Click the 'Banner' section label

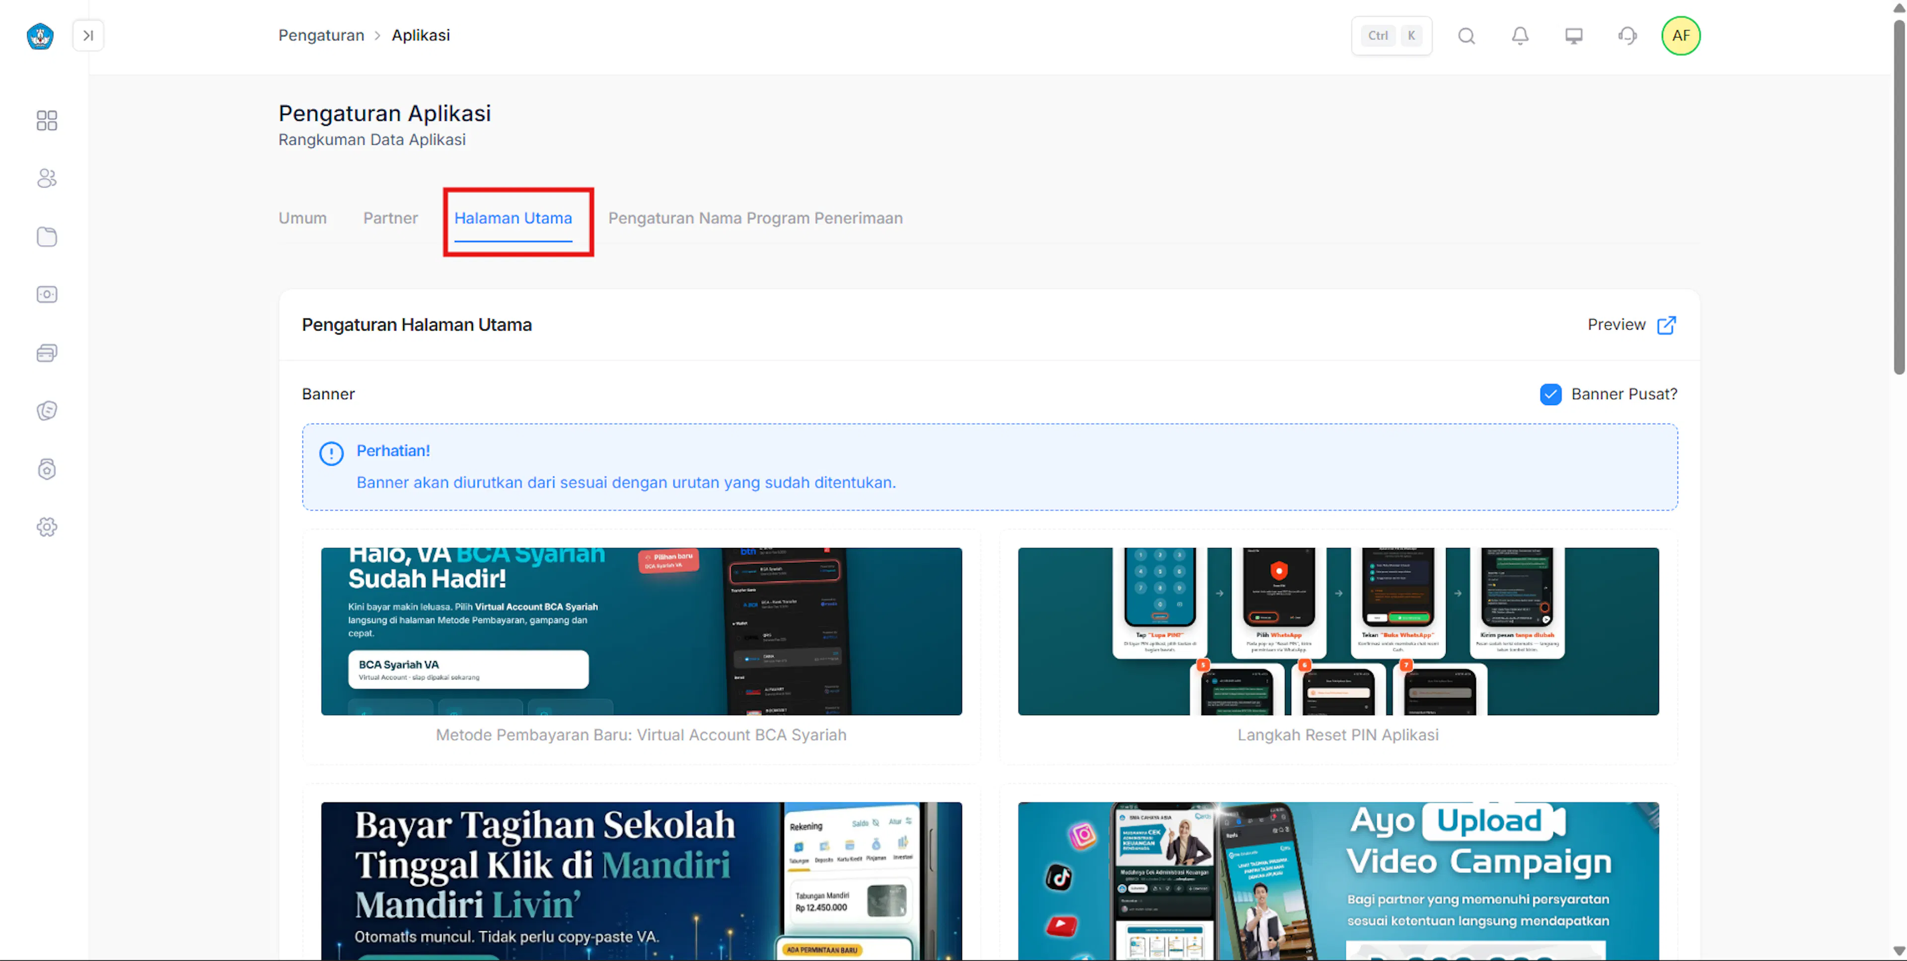tap(328, 394)
